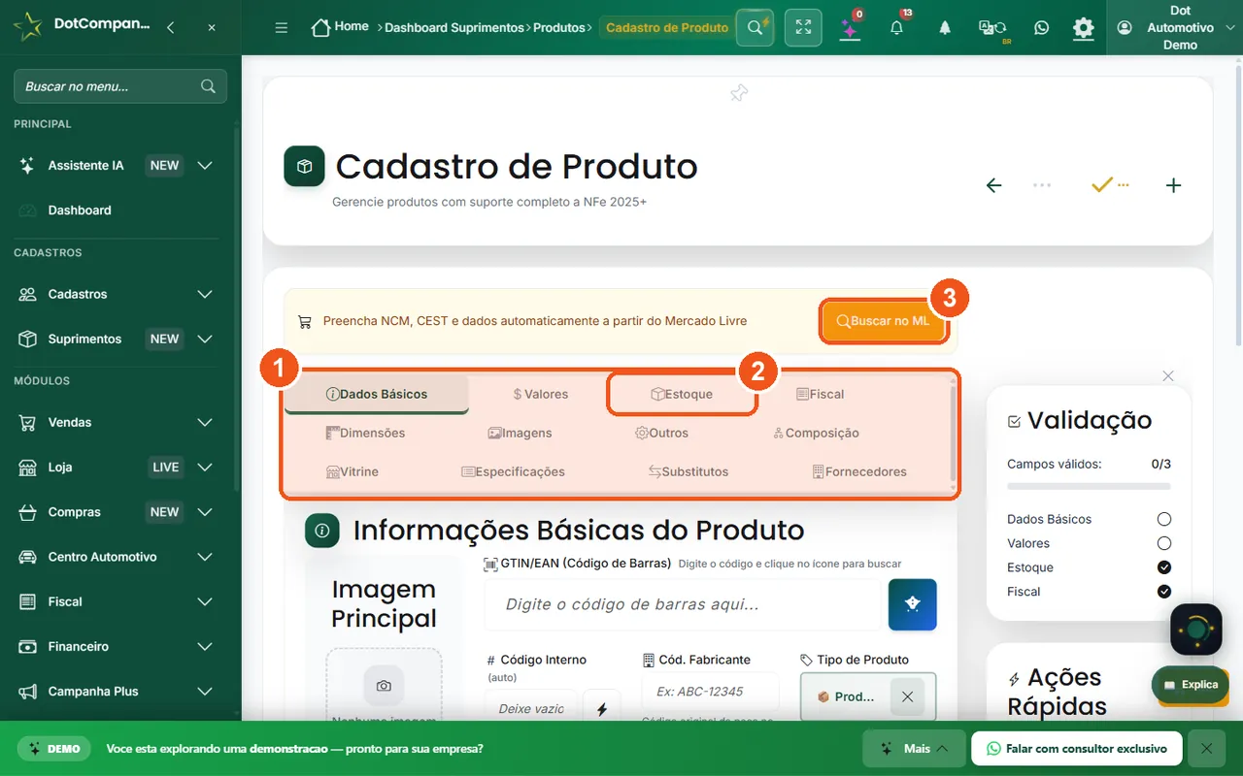The height and width of the screenshot is (776, 1243).
Task: Click Buscar no ML button
Action: coord(884,321)
